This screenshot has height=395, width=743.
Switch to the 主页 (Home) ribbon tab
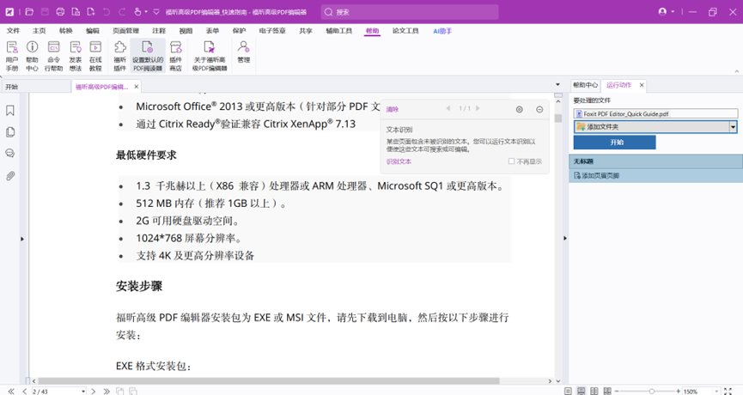(x=39, y=31)
